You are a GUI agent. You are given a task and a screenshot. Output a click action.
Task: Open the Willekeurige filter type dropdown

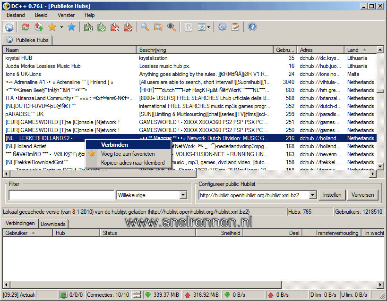(x=183, y=195)
